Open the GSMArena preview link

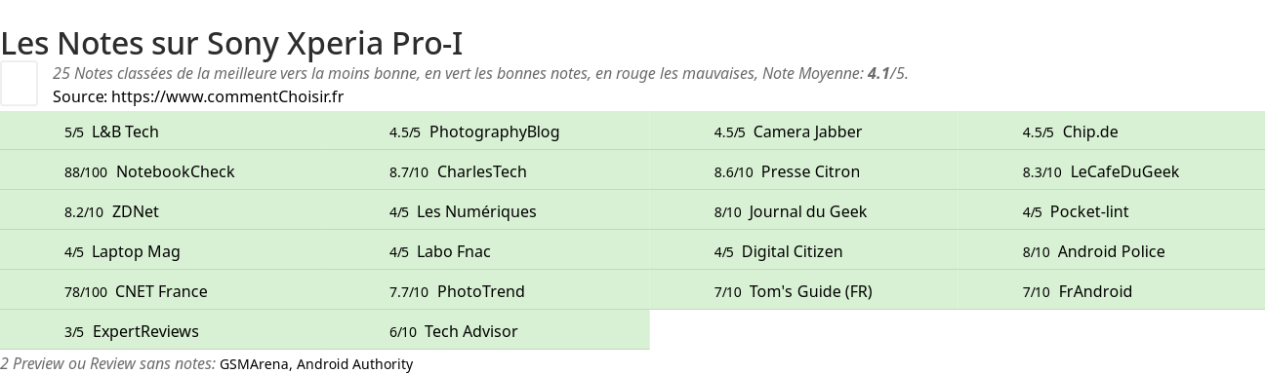254,364
